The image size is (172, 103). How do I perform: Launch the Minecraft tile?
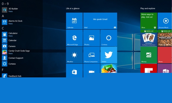(x=165, y=38)
